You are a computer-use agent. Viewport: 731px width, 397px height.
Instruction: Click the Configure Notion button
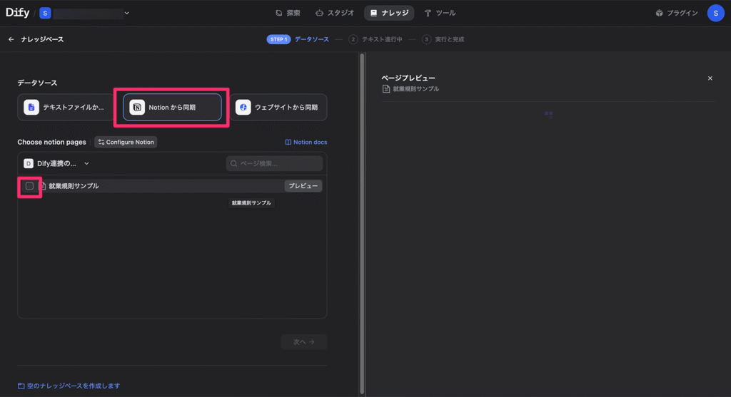point(126,142)
